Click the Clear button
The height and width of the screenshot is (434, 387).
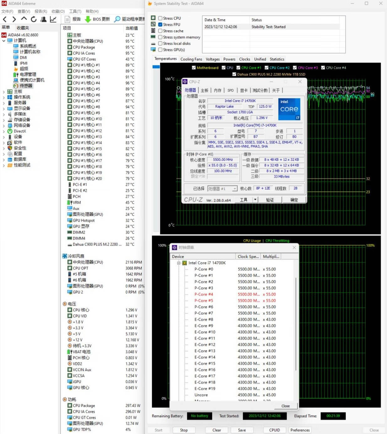pos(217,430)
